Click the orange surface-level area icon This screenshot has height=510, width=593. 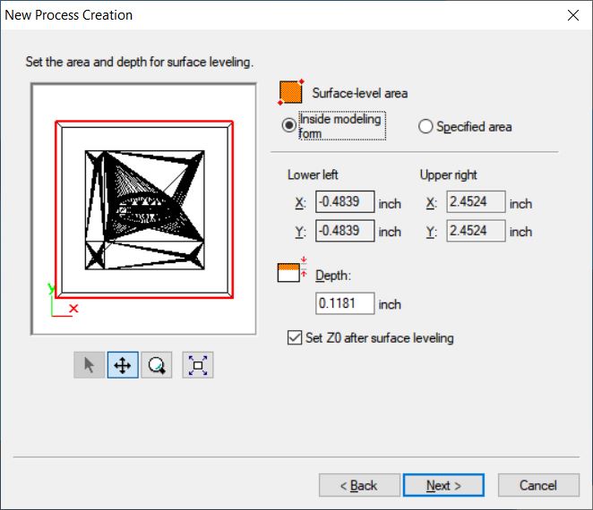[x=290, y=92]
